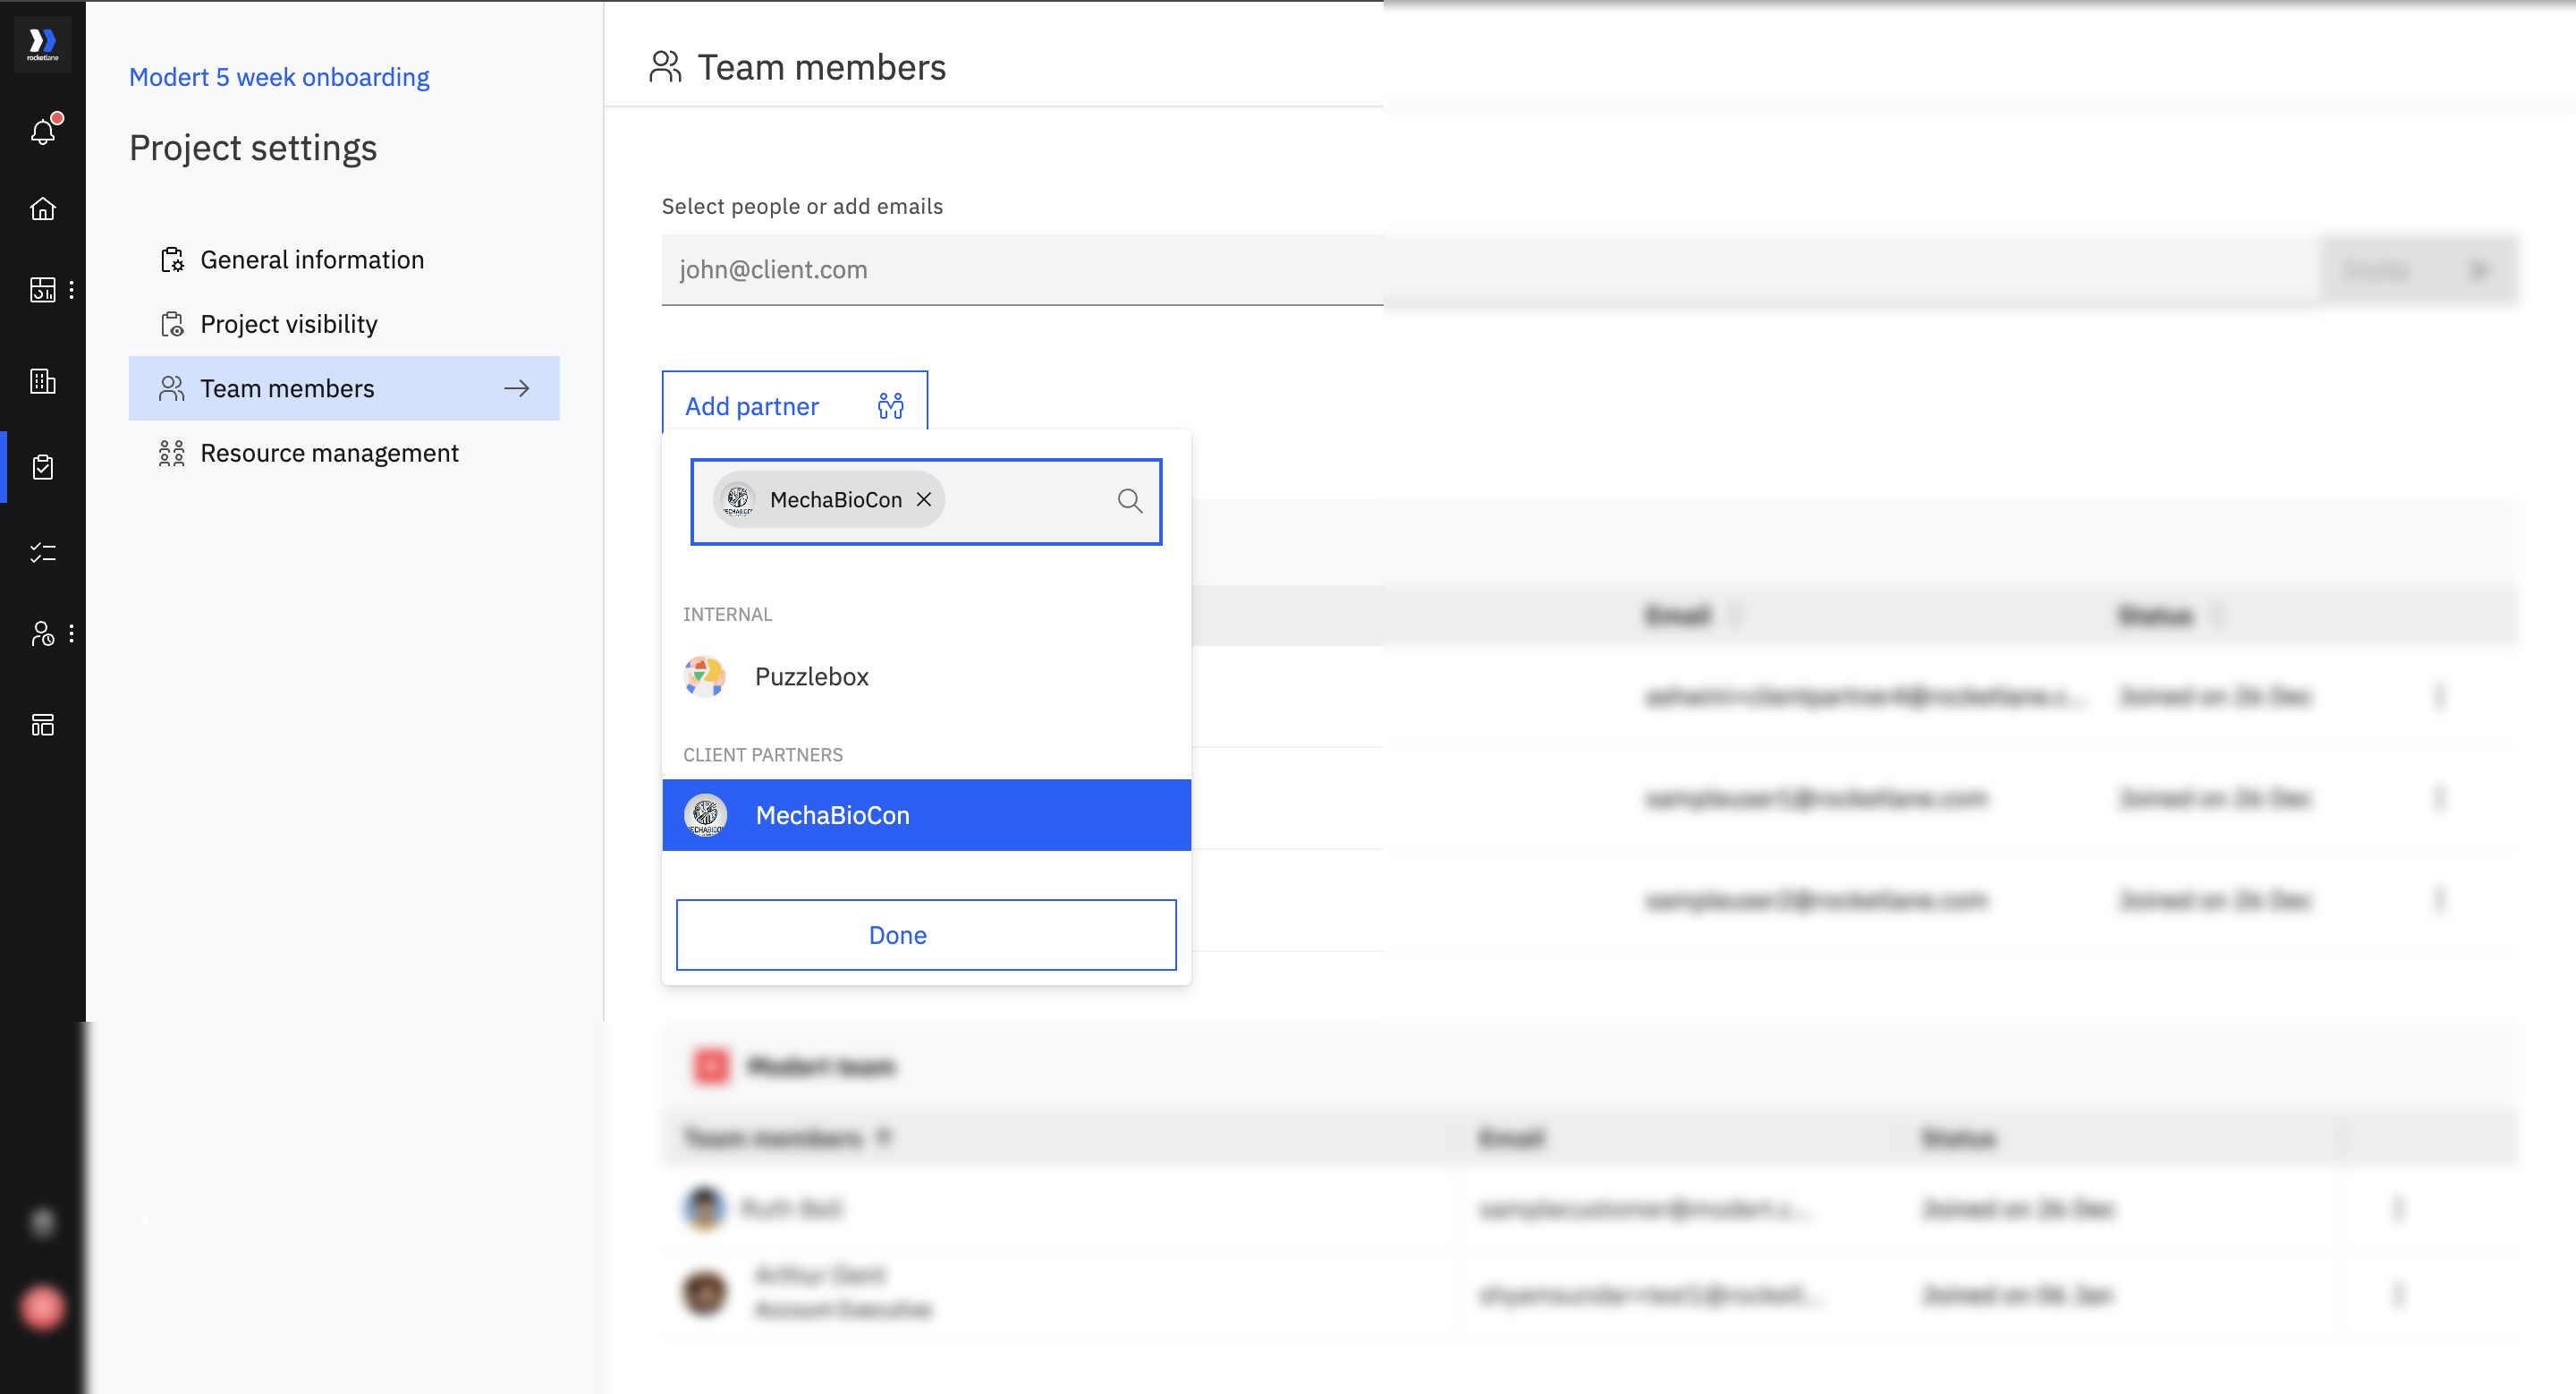Open Project visibility settings
Viewport: 2576px width, 1394px height.
[x=289, y=324]
